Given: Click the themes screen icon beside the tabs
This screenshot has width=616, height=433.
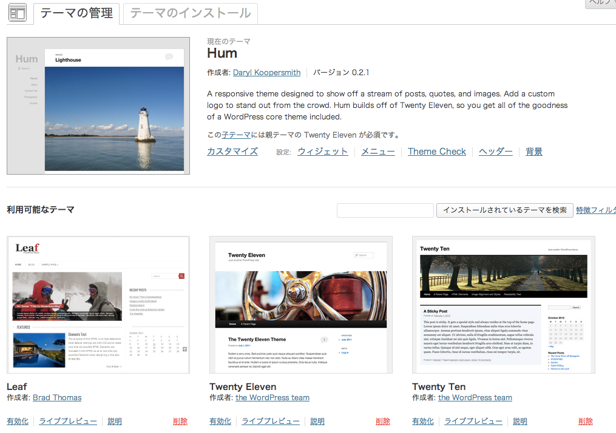Looking at the screenshot, I should [x=18, y=13].
